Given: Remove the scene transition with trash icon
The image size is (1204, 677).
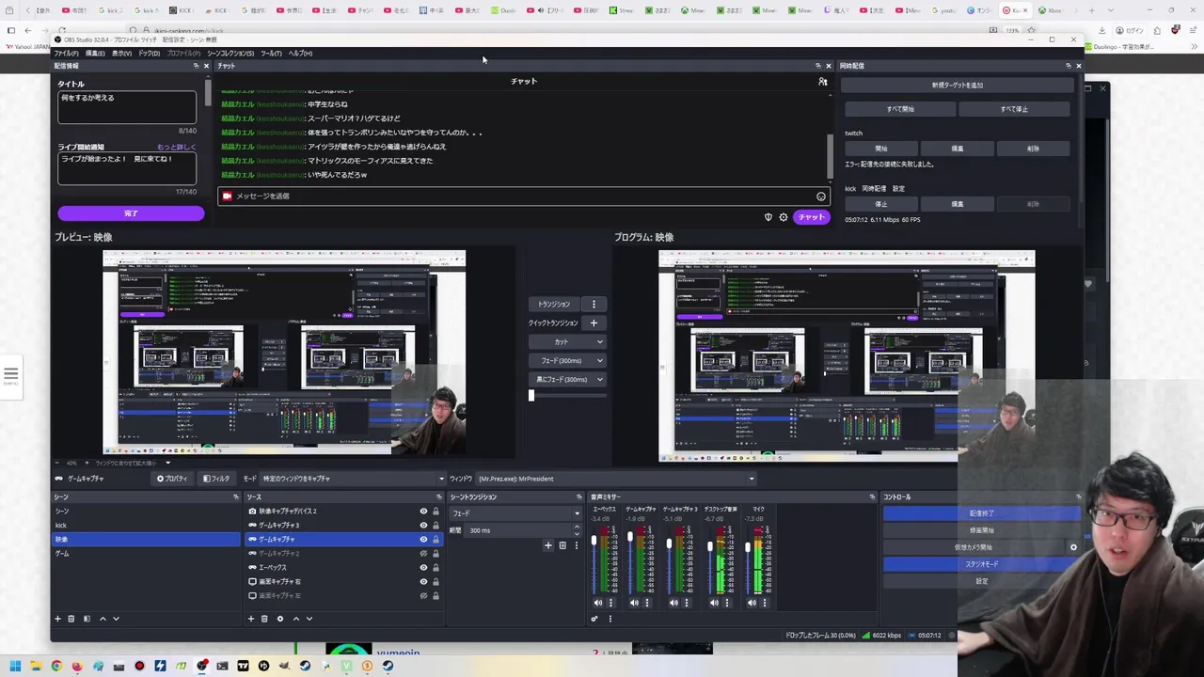Looking at the screenshot, I should click(x=562, y=545).
